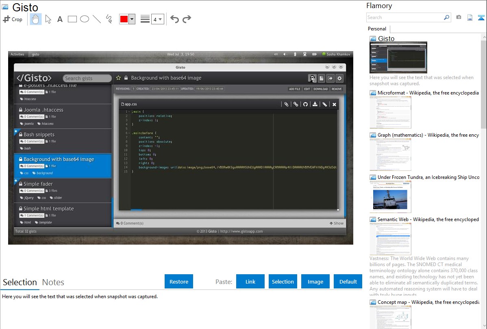Click the first attachment icon on app.css
The height and width of the screenshot is (329, 487).
(x=286, y=104)
